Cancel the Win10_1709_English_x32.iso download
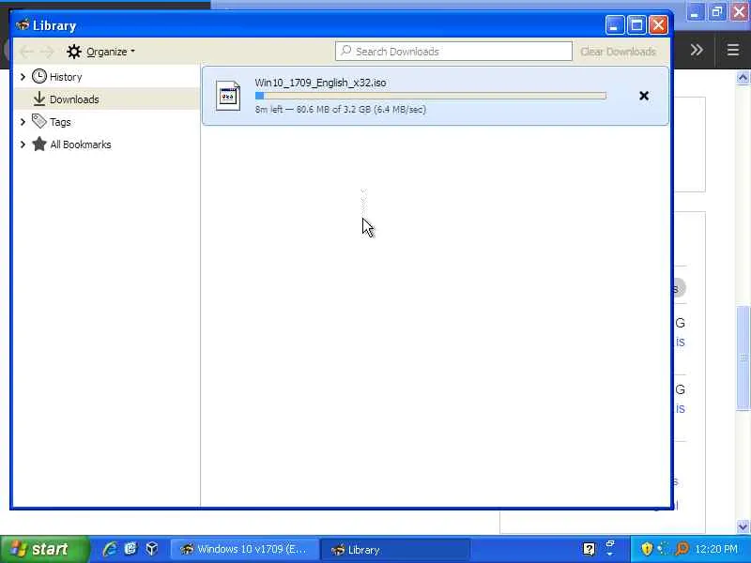751x563 pixels. (644, 96)
